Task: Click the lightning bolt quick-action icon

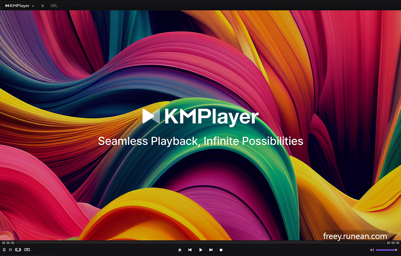Action: [42, 5]
